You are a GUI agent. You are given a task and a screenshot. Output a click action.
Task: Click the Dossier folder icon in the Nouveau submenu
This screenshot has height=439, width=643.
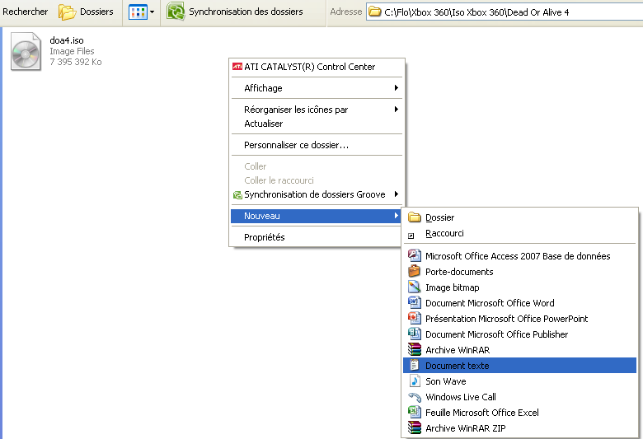415,217
